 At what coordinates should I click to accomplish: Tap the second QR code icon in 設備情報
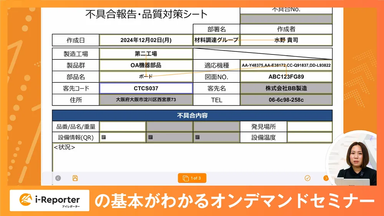coord(151,137)
